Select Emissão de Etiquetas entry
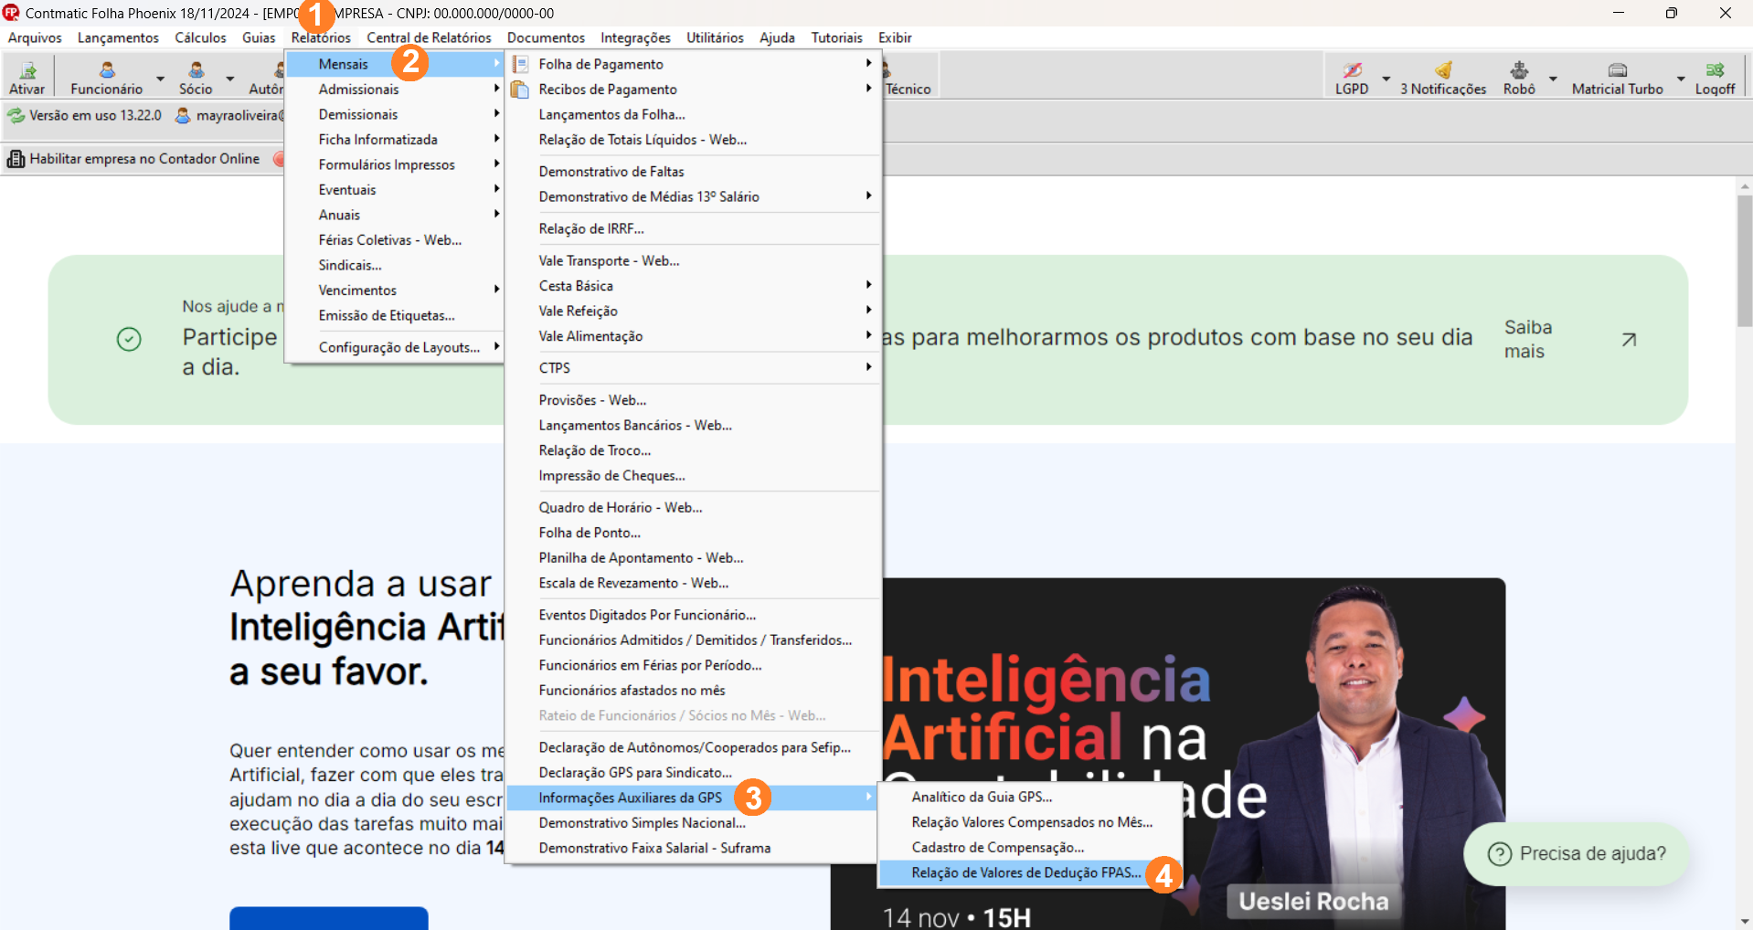1753x930 pixels. (x=395, y=315)
